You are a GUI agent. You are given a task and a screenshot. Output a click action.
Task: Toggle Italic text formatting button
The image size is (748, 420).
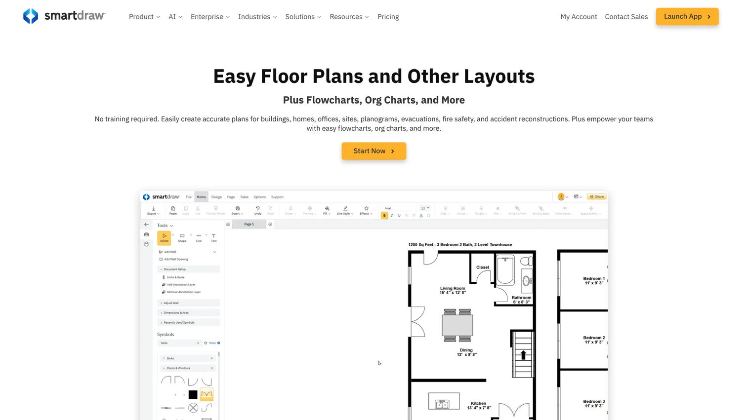coord(392,216)
